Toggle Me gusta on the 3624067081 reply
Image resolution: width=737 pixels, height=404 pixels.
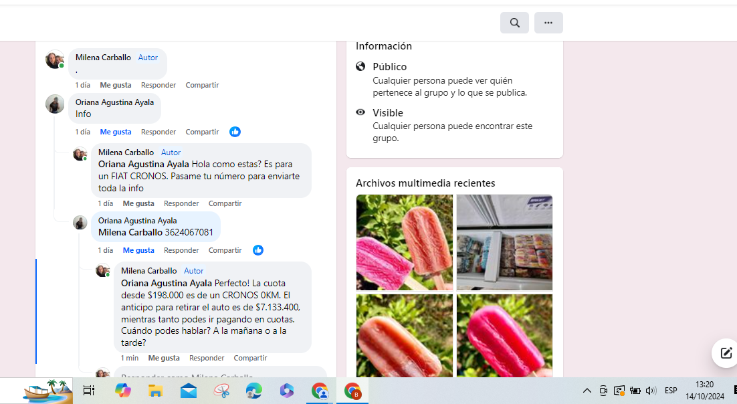138,250
